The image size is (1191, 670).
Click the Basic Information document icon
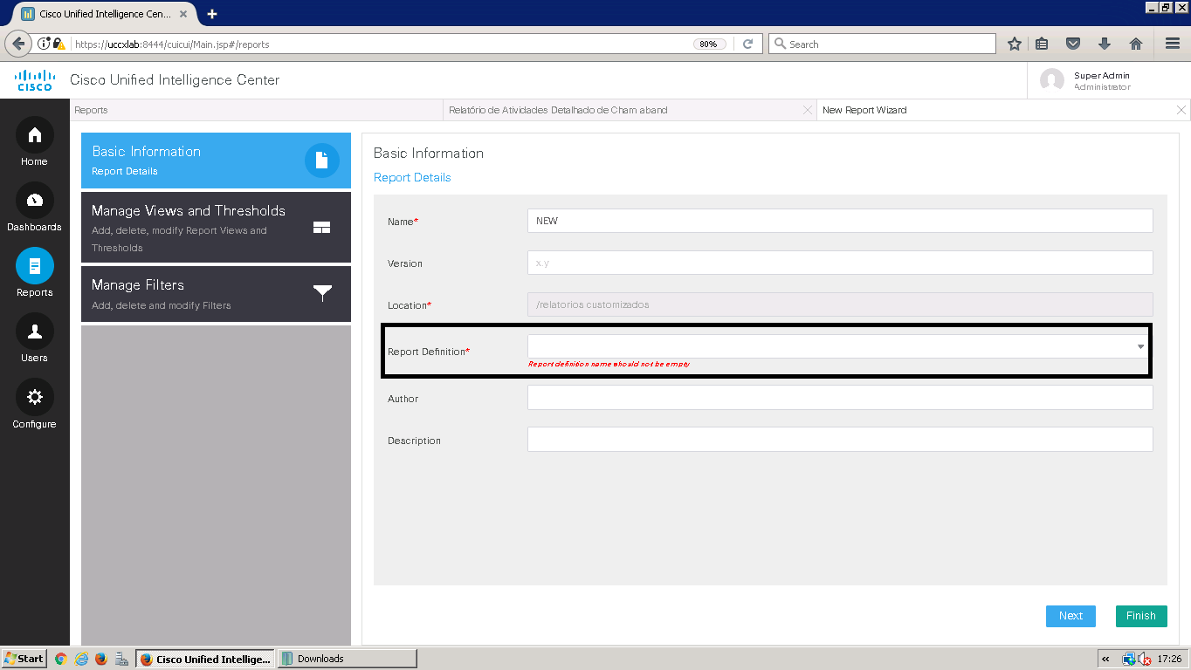pos(321,161)
